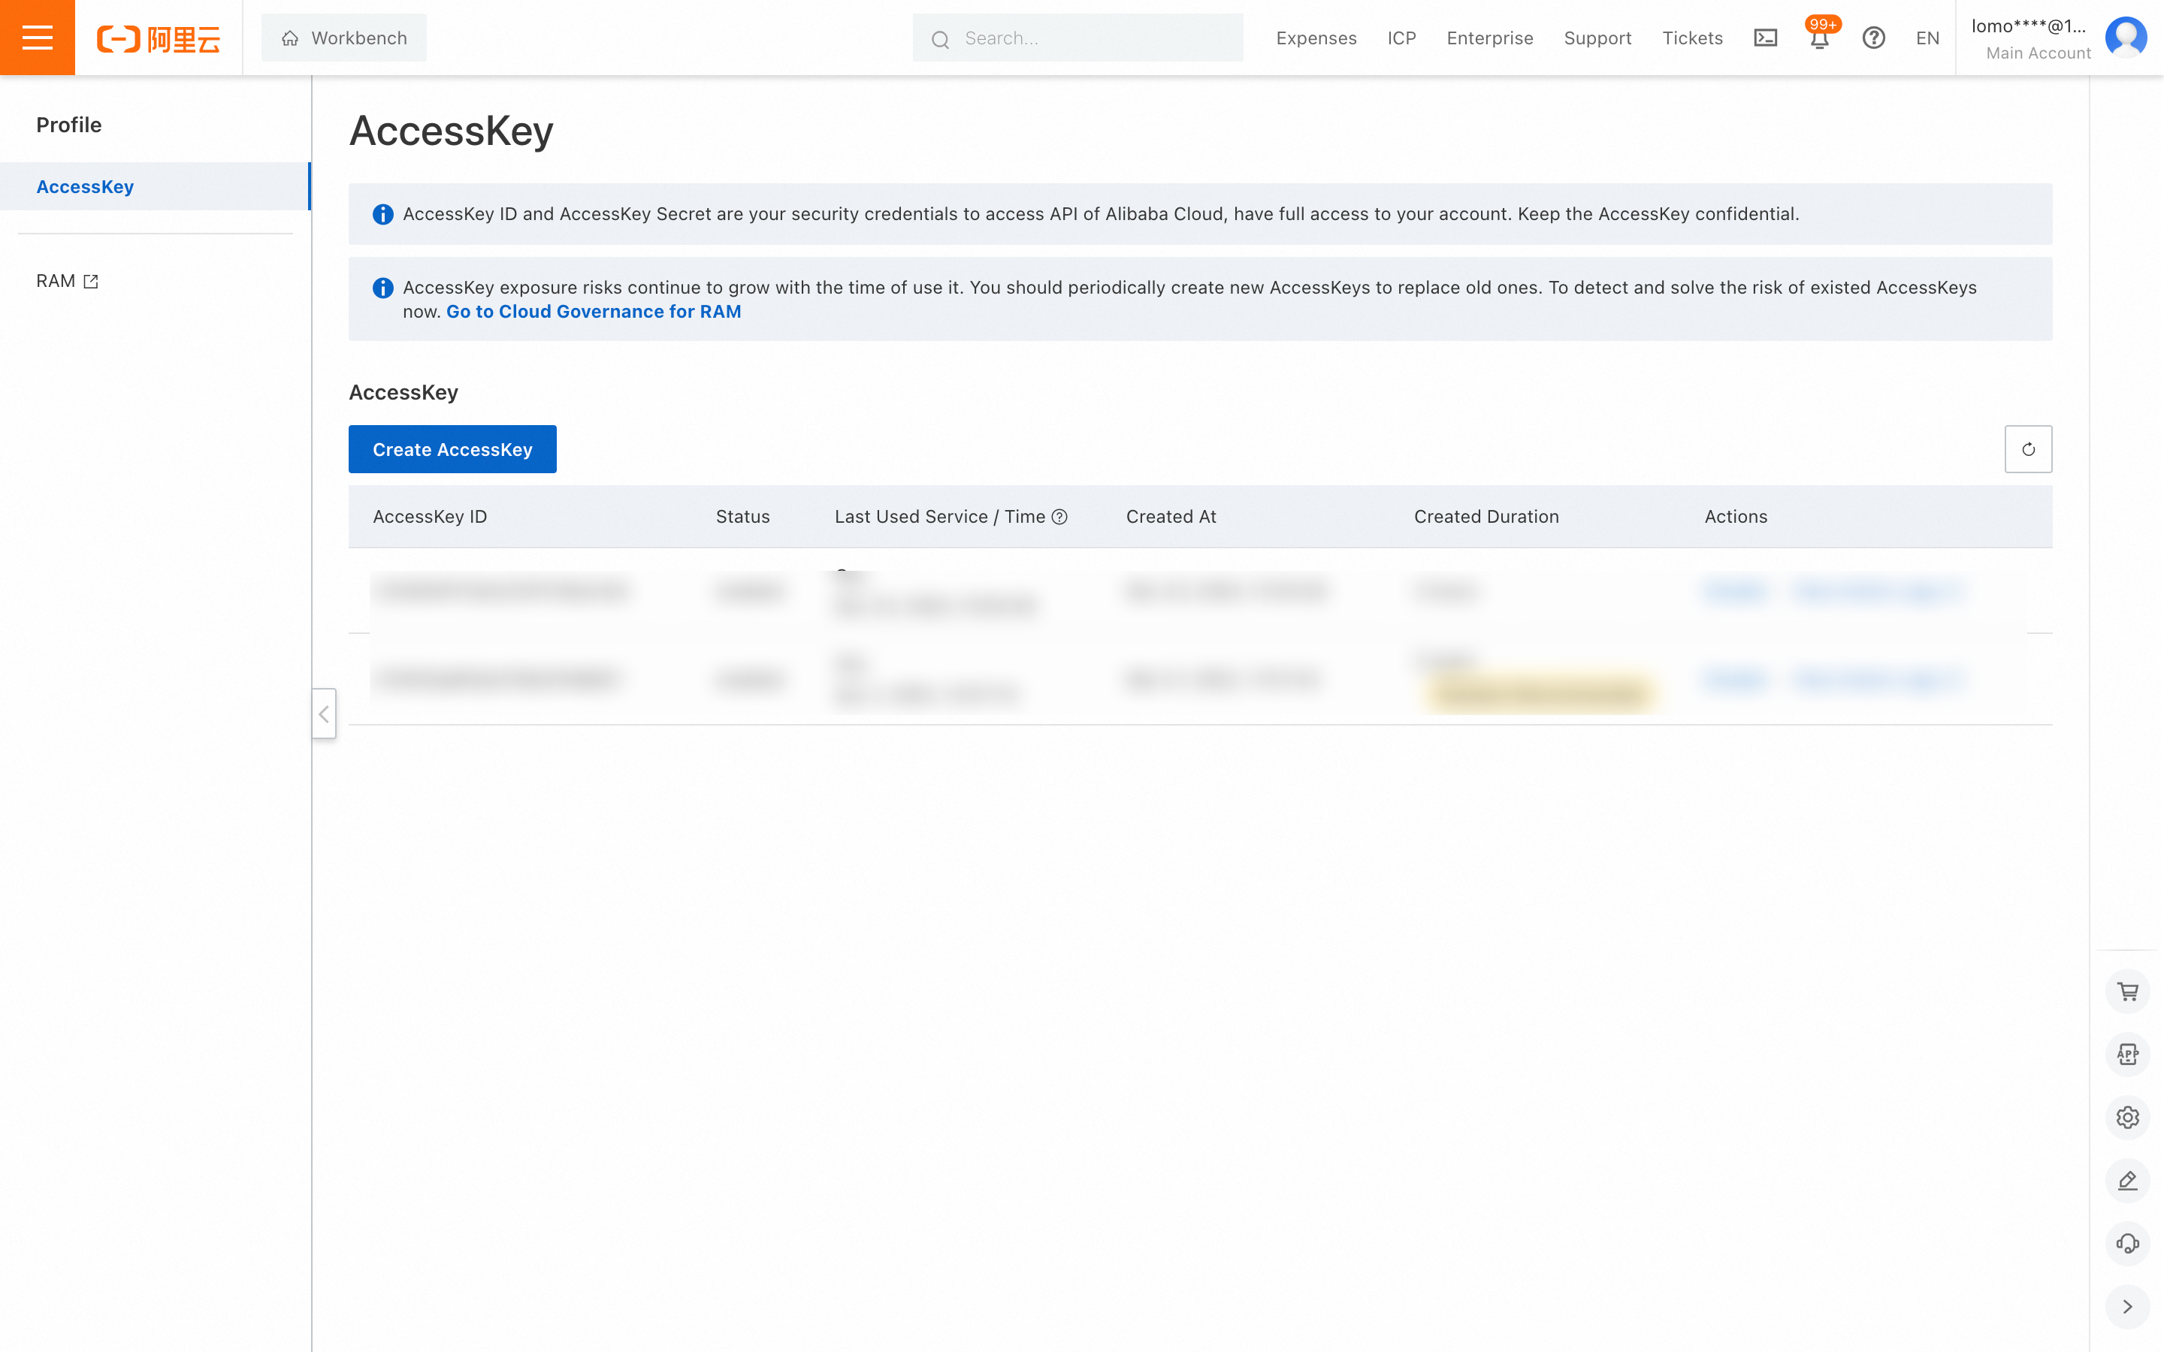The image size is (2164, 1352).
Task: Open the settings gear sidebar icon
Action: 2127,1117
